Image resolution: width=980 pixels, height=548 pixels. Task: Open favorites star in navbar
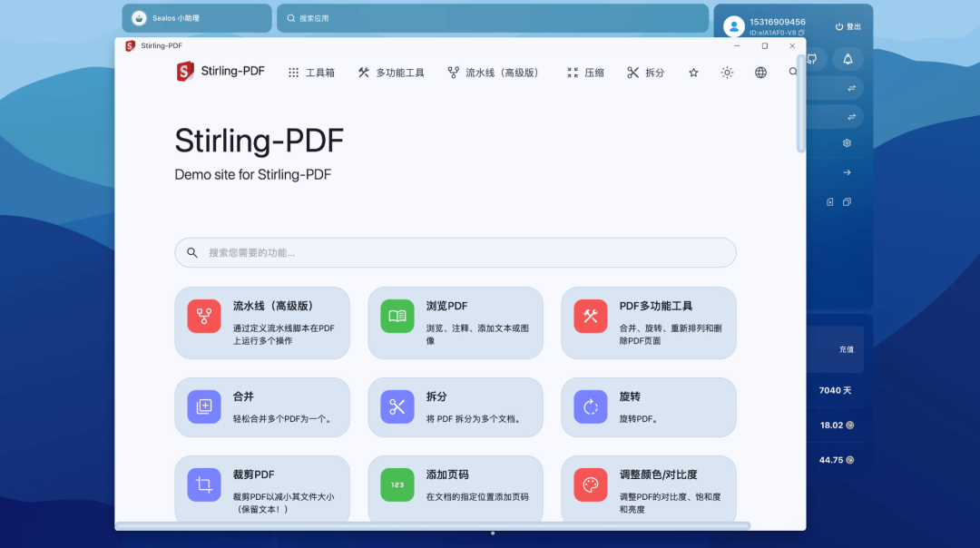[693, 73]
